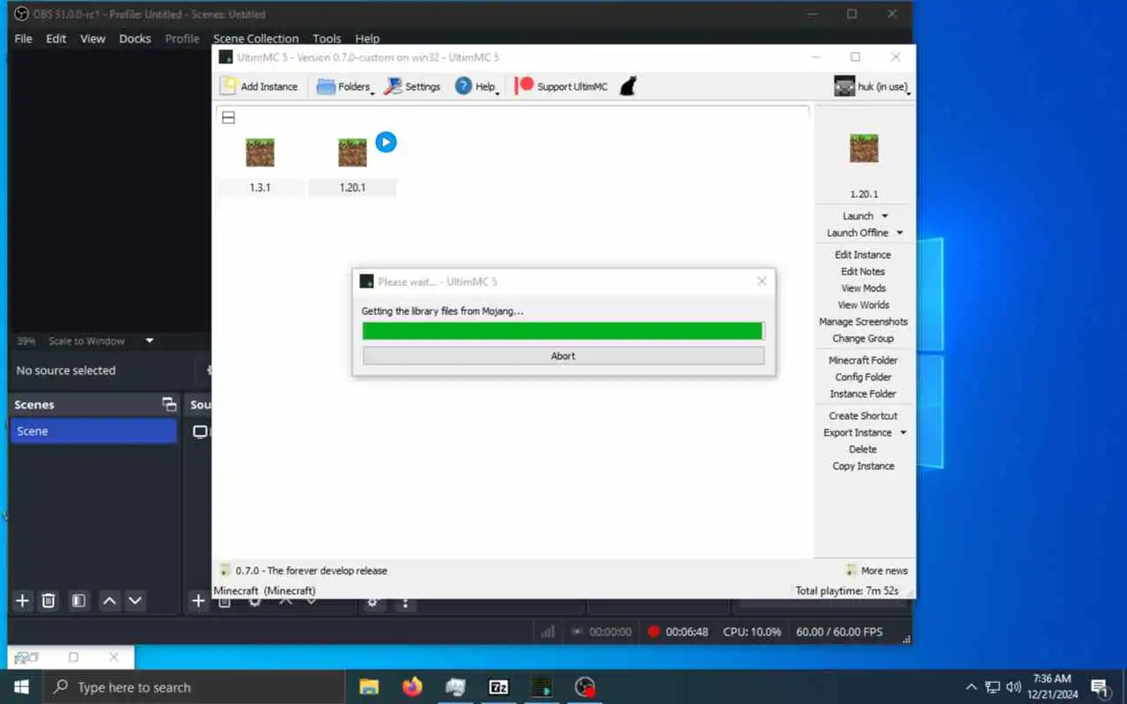Open the OBS File menu
This screenshot has height=704, width=1127.
pyautogui.click(x=24, y=39)
